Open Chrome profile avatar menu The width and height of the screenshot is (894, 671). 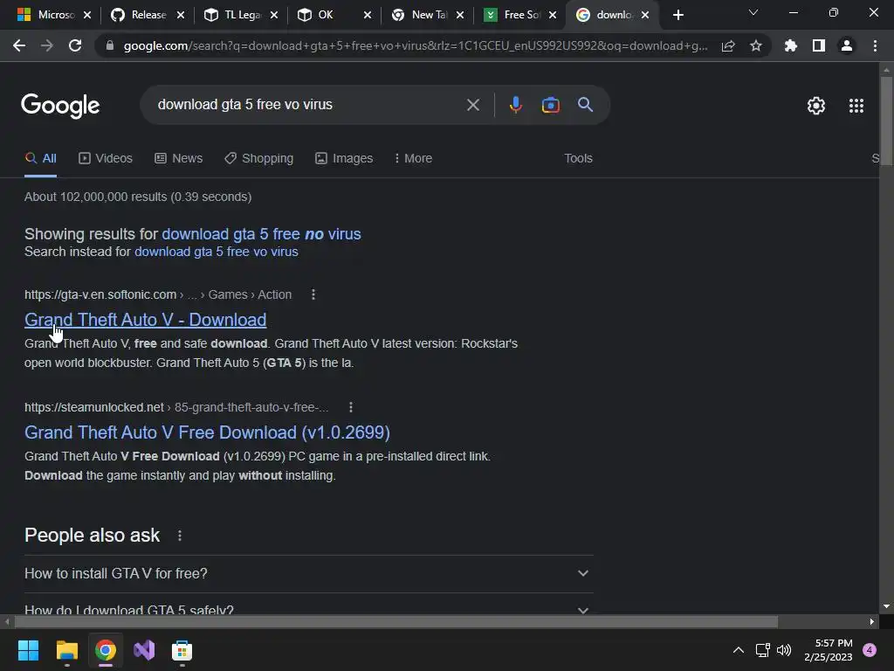[x=847, y=45]
